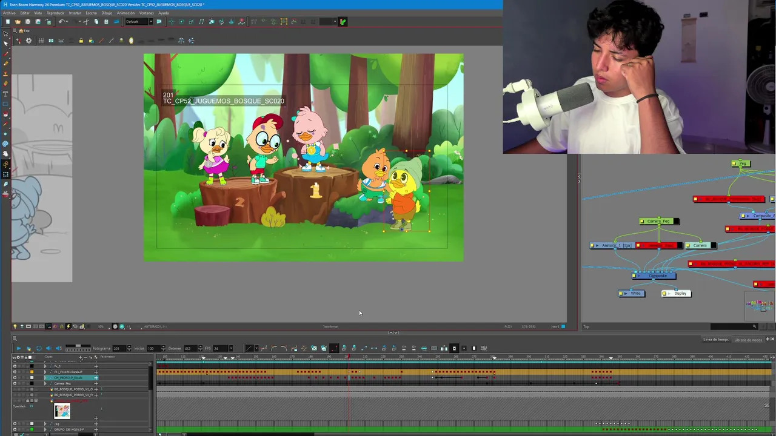Select the Composite node label
This screenshot has width=776, height=436.
[x=658, y=276]
